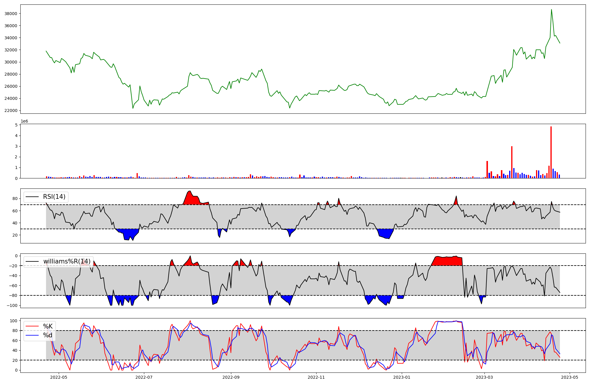Click the williams%R(14) legend label
This screenshot has height=384, width=590.
point(67,261)
